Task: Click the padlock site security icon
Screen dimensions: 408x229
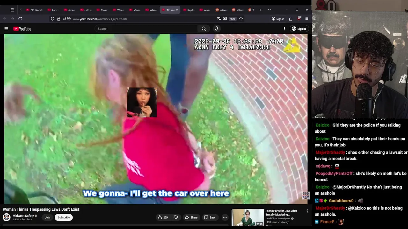Action: click(x=58, y=19)
